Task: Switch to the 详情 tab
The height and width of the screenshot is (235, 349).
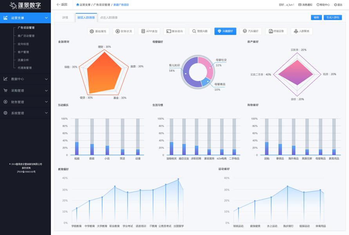Action: tap(65, 18)
